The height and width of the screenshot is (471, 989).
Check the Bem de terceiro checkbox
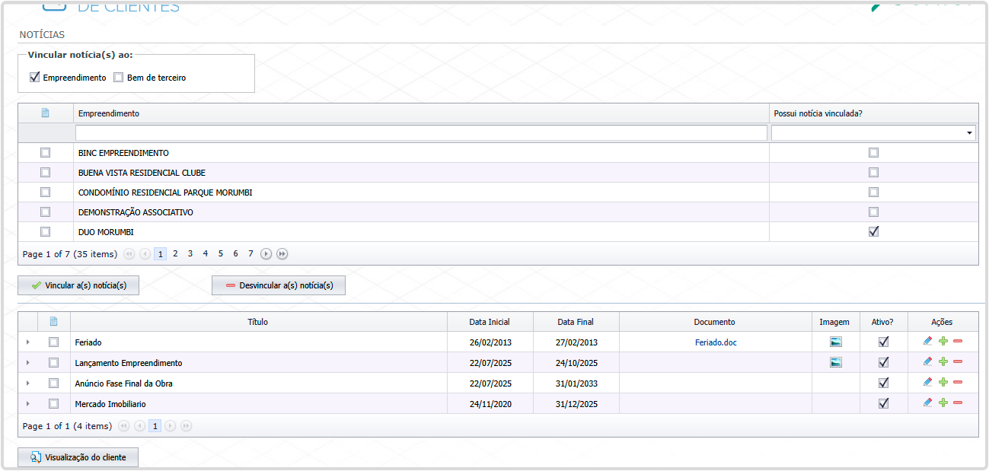[x=118, y=77]
